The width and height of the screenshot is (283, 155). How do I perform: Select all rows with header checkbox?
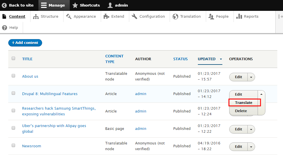13,58
